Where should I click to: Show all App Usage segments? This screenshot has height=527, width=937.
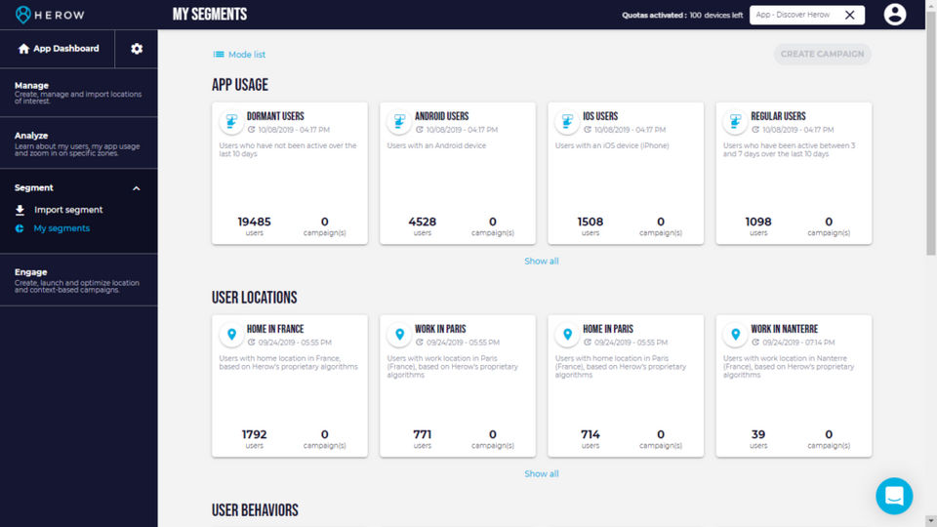pos(542,262)
